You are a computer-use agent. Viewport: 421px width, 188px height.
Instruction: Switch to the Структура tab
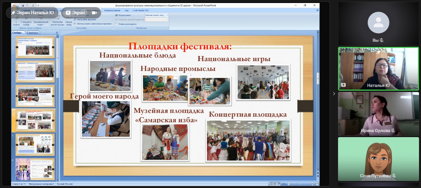[x=32, y=33]
